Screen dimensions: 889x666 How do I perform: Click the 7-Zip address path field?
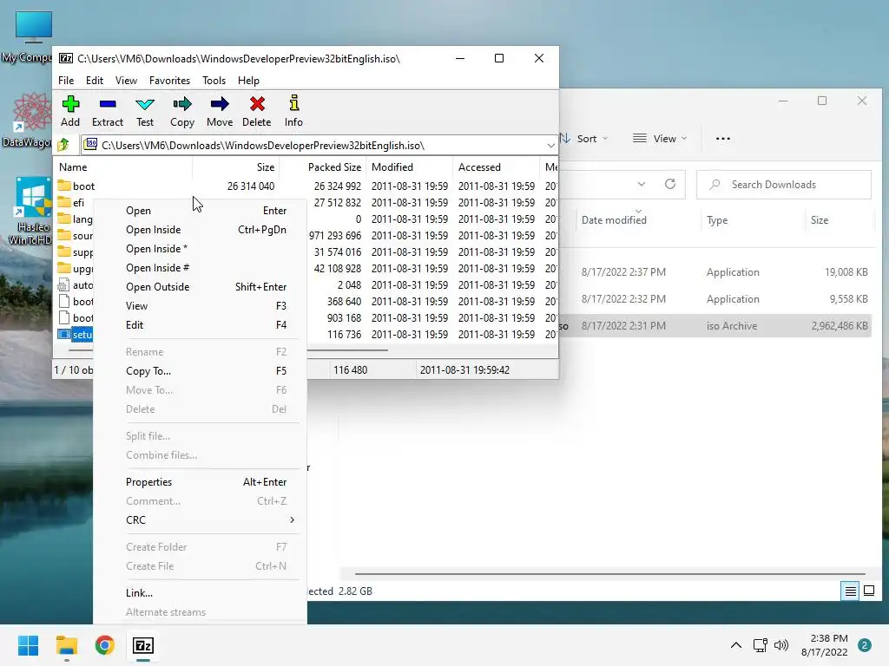[x=319, y=146]
